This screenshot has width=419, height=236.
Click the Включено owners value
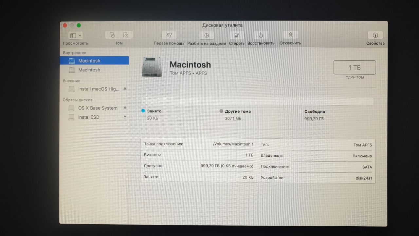click(362, 156)
